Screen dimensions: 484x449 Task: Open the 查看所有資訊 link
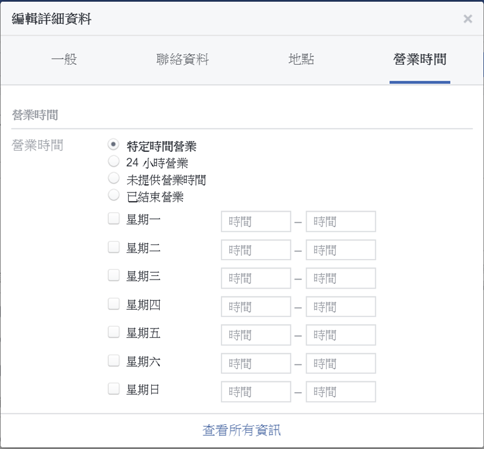click(x=241, y=430)
